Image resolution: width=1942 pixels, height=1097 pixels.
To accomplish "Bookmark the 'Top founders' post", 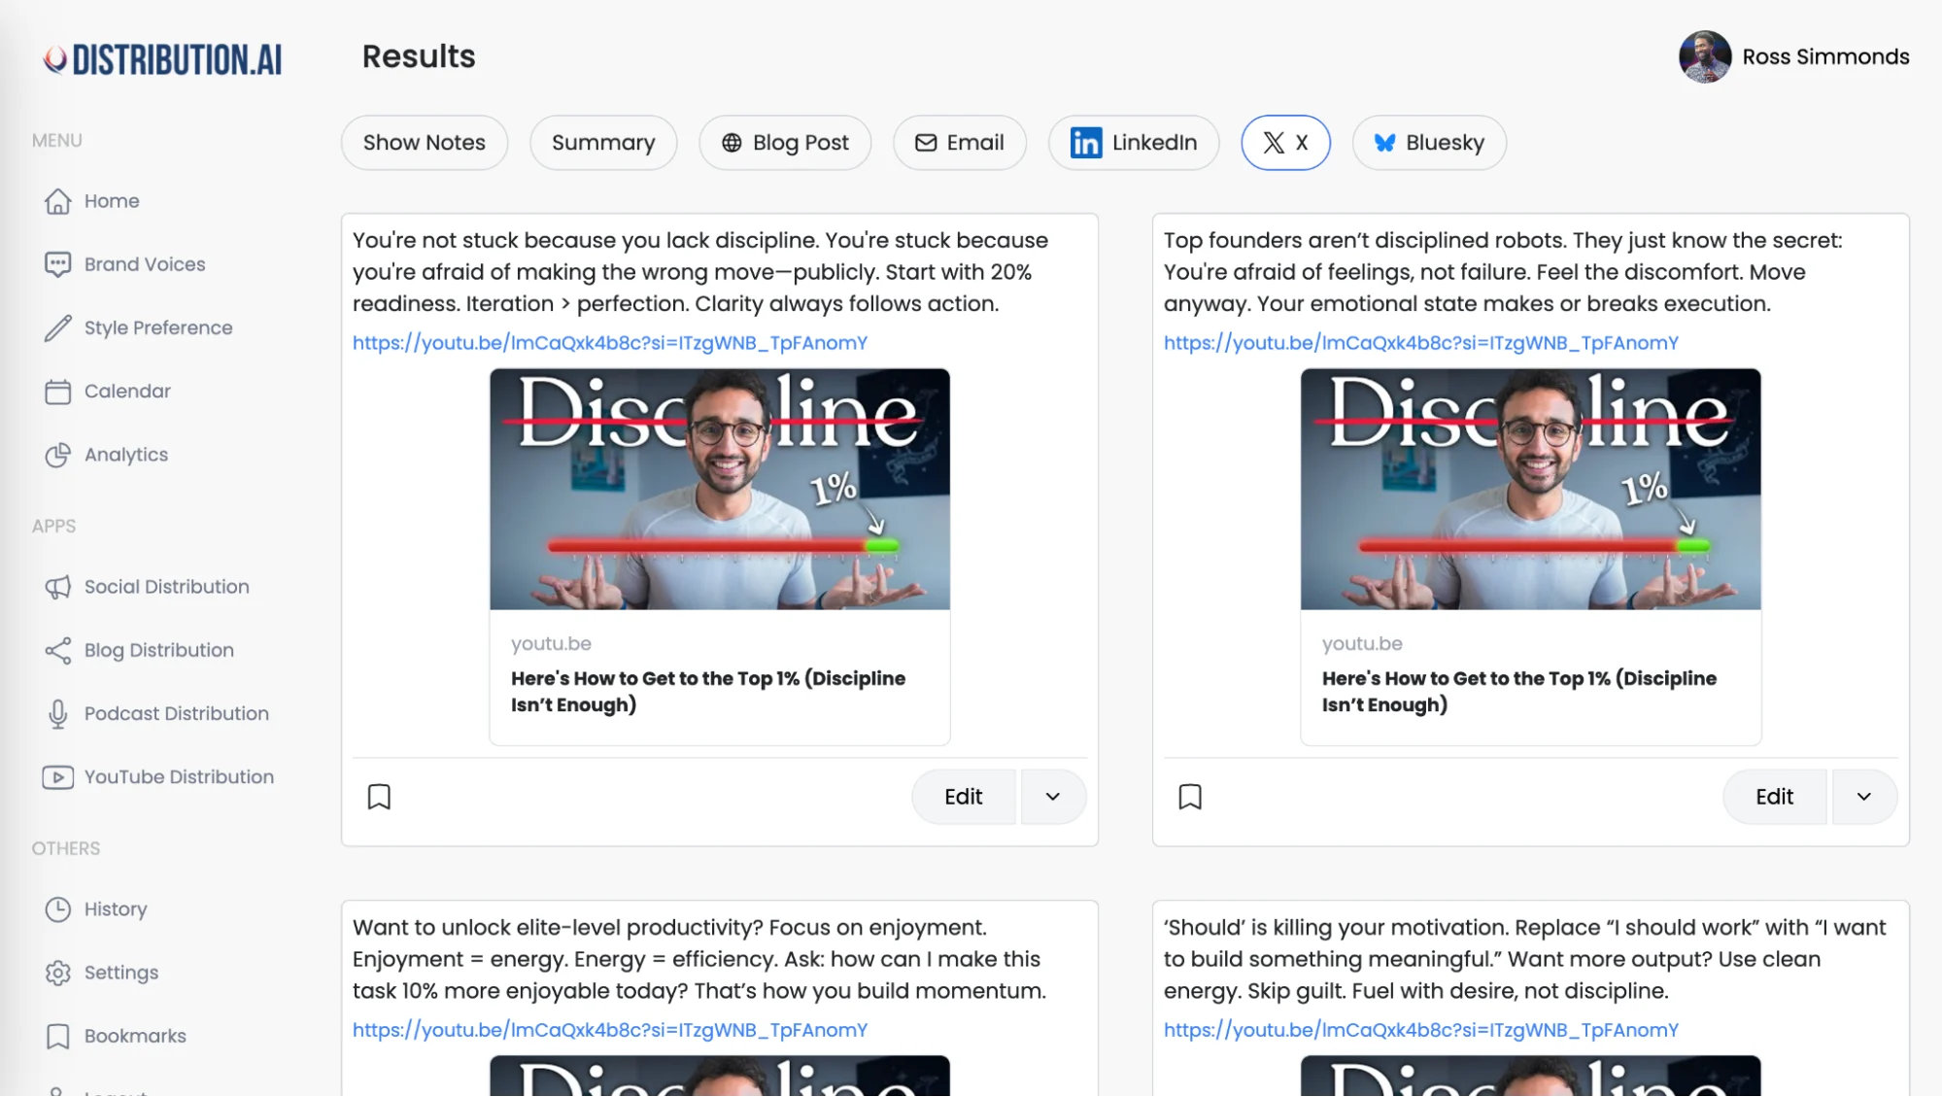I will click(1190, 797).
